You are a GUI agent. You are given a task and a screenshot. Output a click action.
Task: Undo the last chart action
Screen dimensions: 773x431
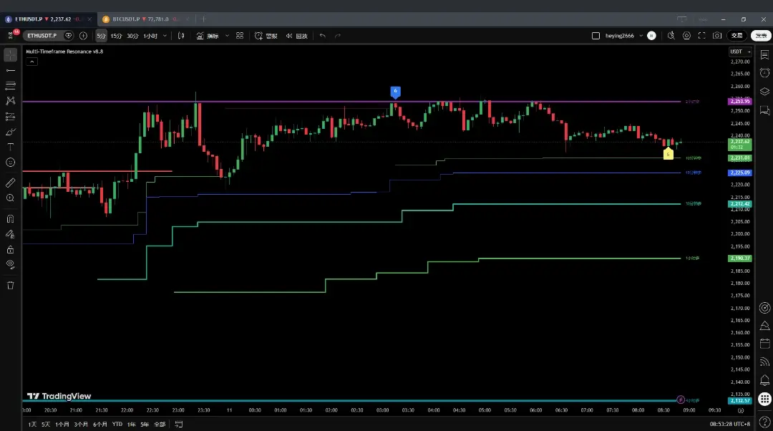tap(322, 36)
